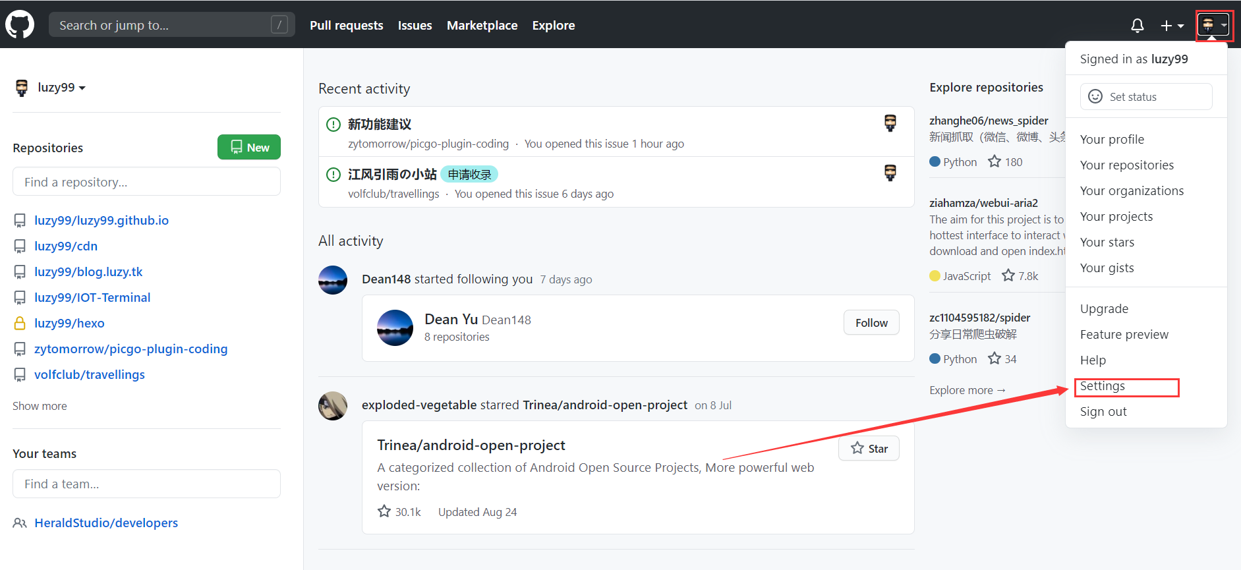Click the repo icon beside luzy99/blog.luzy.tk

click(x=20, y=271)
